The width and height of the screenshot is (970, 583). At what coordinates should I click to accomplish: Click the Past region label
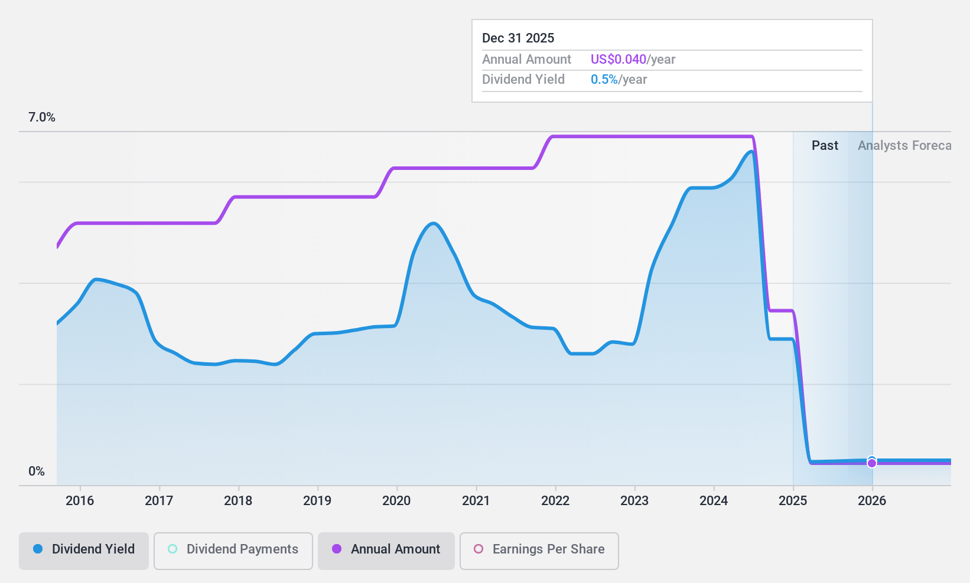coord(825,145)
